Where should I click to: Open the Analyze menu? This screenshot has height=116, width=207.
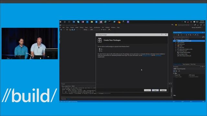click(107, 27)
